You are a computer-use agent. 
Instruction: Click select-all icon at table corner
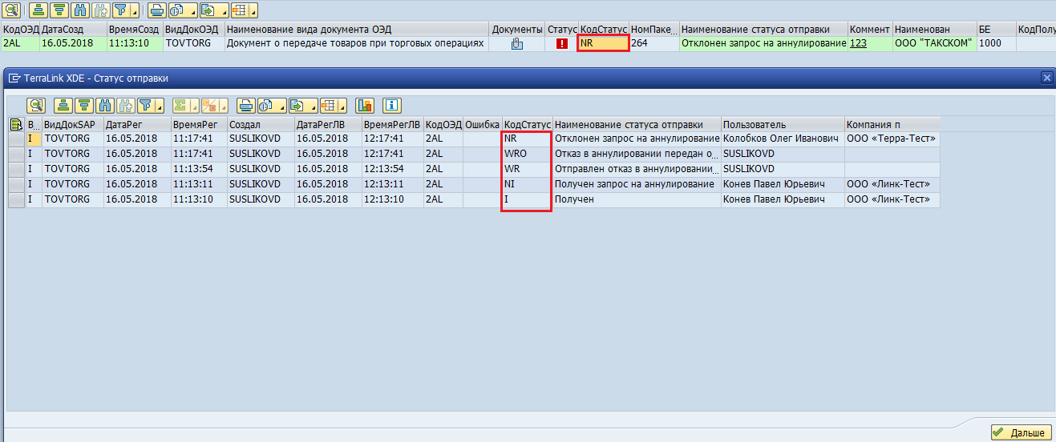tap(15, 125)
